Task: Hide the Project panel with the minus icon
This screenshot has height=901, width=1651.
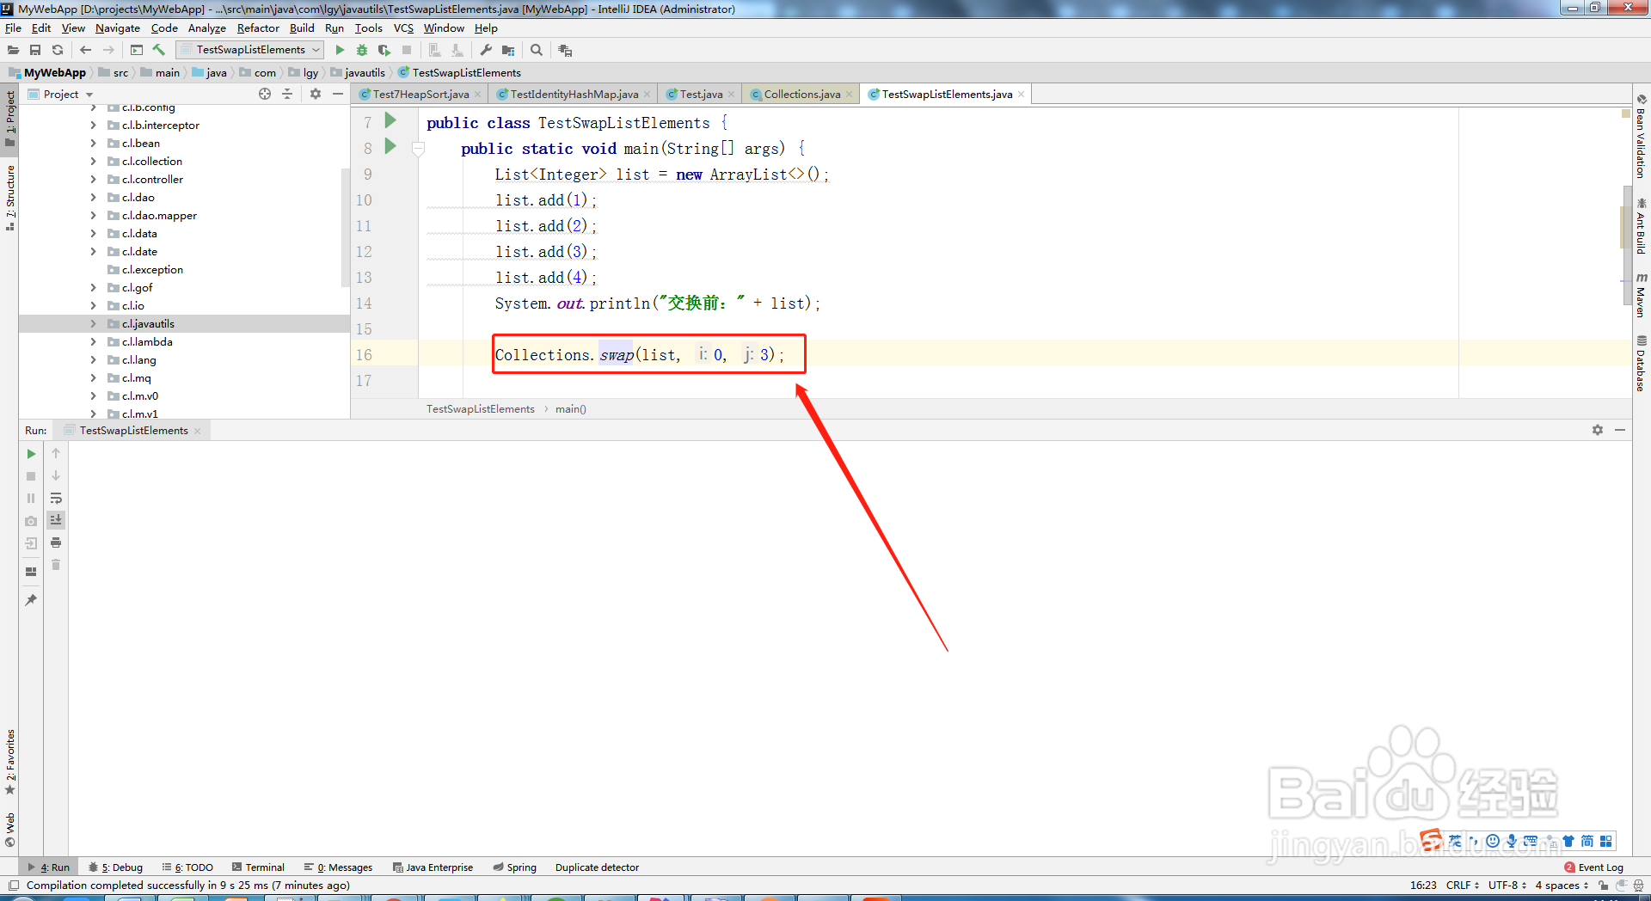Action: pos(338,94)
